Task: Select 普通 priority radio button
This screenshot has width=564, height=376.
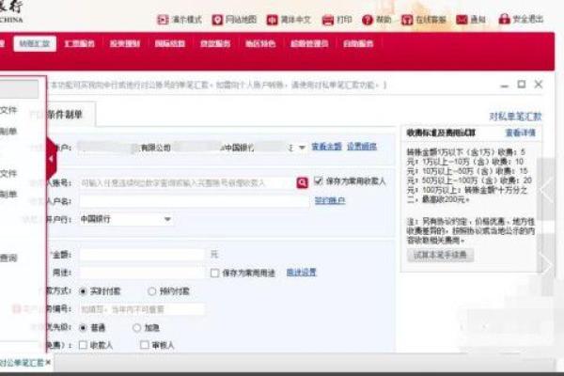Action: click(x=83, y=327)
